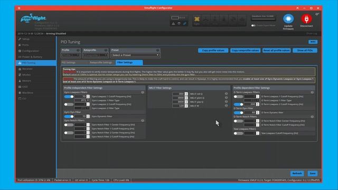The image size is (338, 190).
Task: Click the Show Log link
Action: (x=312, y=34)
